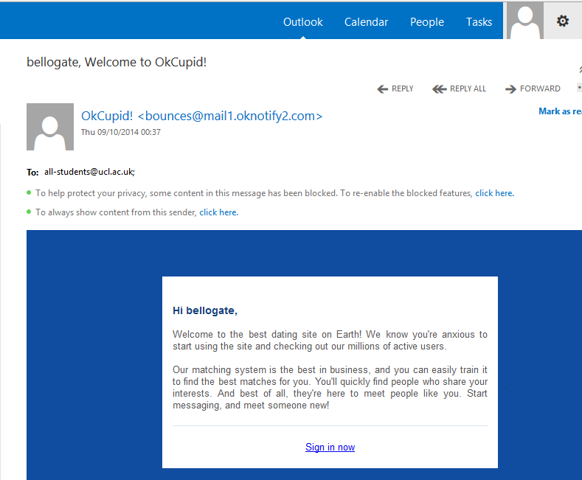The height and width of the screenshot is (480, 582).
Task: Open more actions ellipsis beside Forward
Action: click(579, 88)
